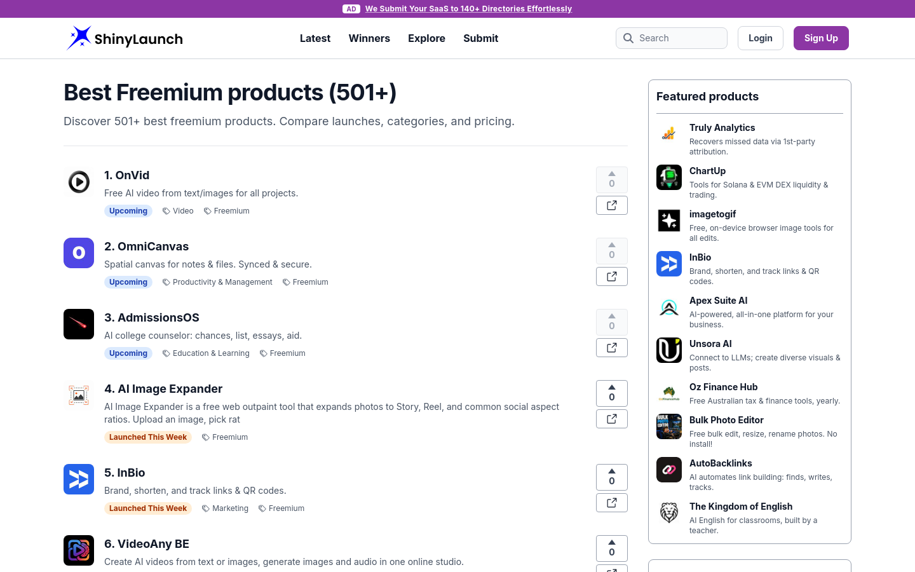The height and width of the screenshot is (572, 915).
Task: Click OnVid's Upcoming status badge
Action: pos(128,211)
